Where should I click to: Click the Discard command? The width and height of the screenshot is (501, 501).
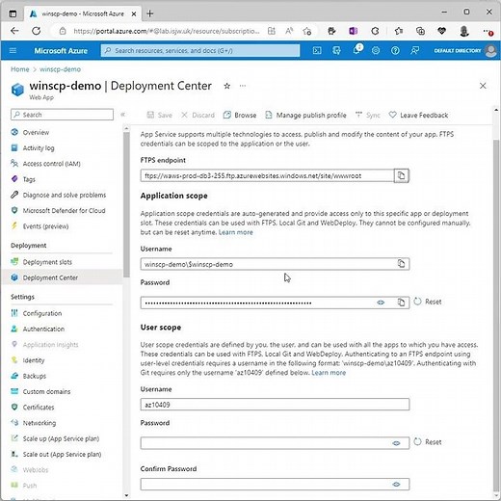click(198, 115)
